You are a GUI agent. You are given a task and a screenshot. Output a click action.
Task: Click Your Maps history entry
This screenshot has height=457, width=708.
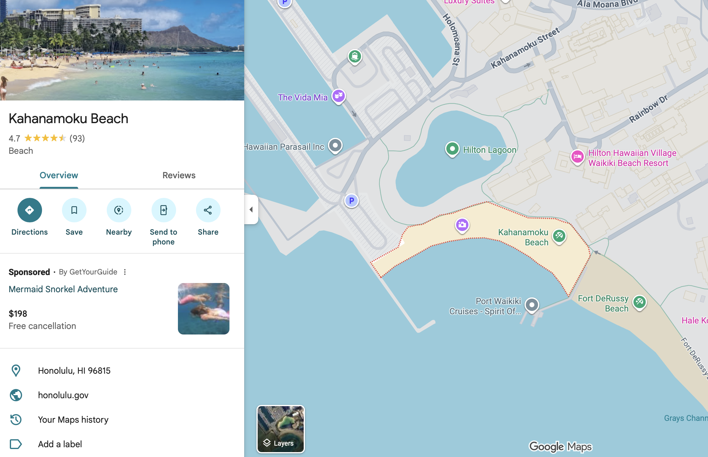(73, 420)
